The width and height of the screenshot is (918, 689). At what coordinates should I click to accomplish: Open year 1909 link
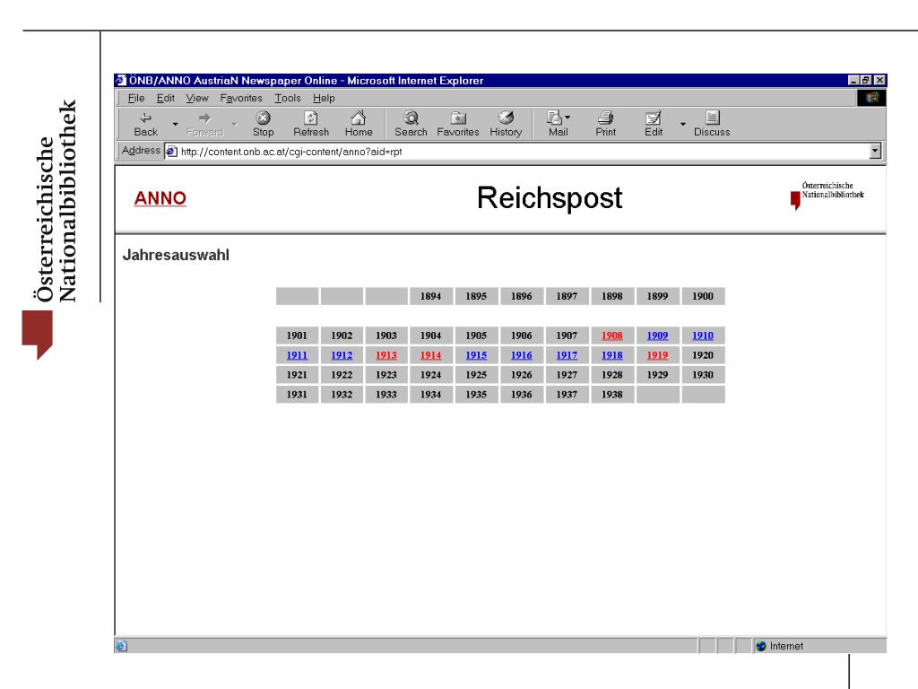pos(657,336)
